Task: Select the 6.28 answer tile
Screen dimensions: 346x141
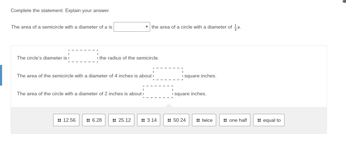Action: pyautogui.click(x=94, y=120)
